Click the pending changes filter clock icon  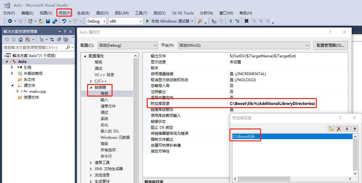click(x=42, y=39)
